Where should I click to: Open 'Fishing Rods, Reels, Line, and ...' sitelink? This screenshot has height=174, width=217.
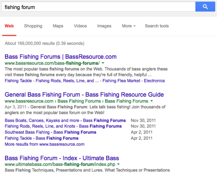(67, 81)
